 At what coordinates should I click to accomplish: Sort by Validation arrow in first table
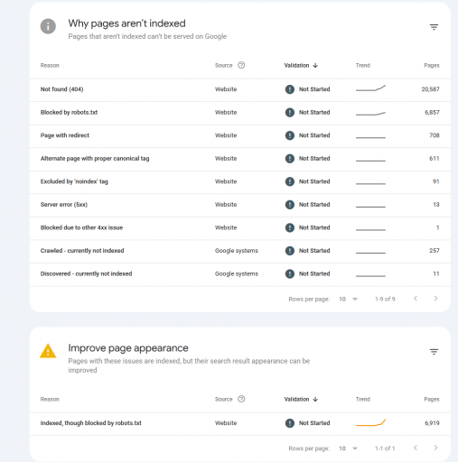(315, 65)
